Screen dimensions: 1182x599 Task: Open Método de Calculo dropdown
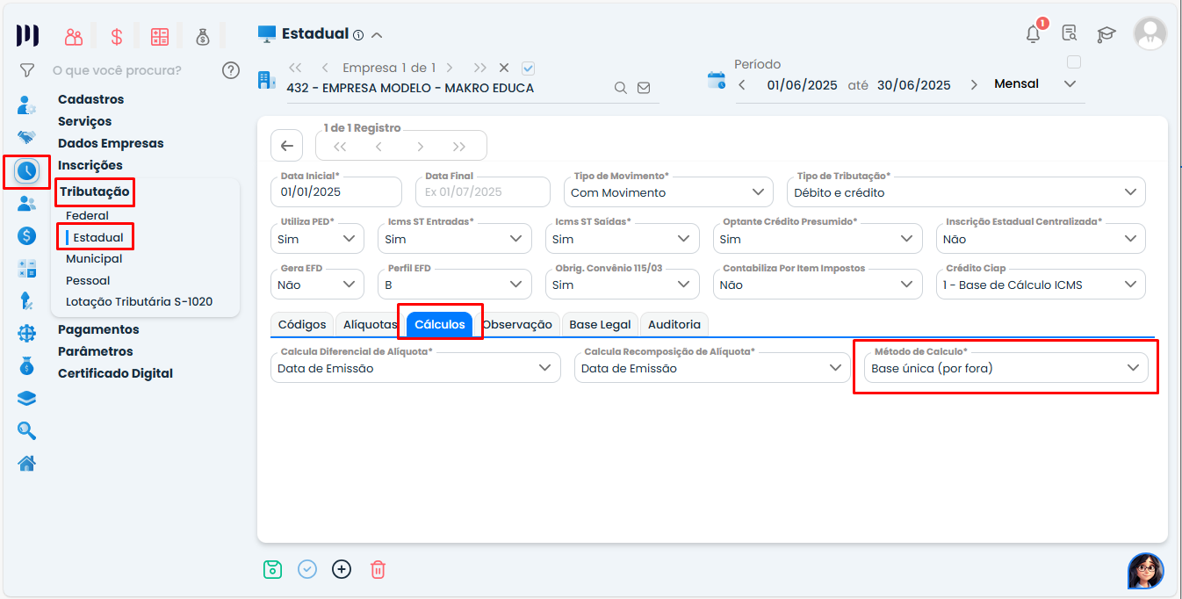point(1005,368)
